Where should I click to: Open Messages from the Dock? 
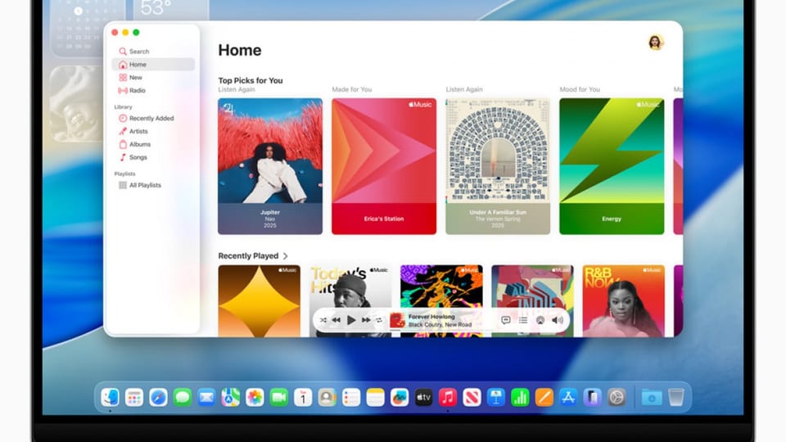pyautogui.click(x=183, y=398)
